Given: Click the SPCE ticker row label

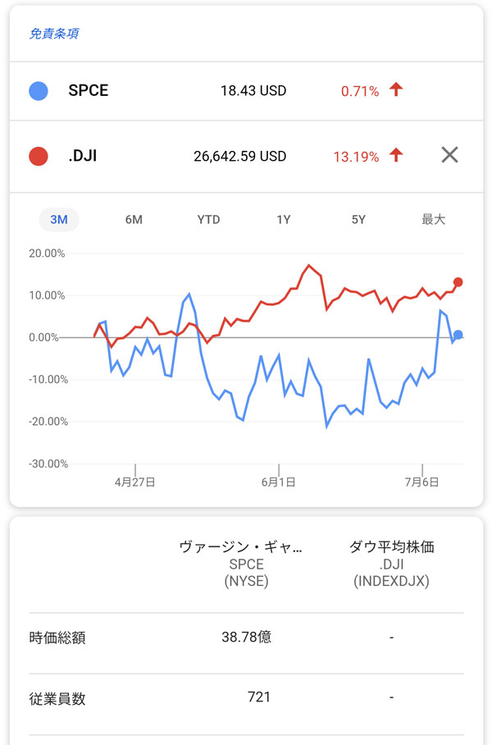Looking at the screenshot, I should (89, 90).
